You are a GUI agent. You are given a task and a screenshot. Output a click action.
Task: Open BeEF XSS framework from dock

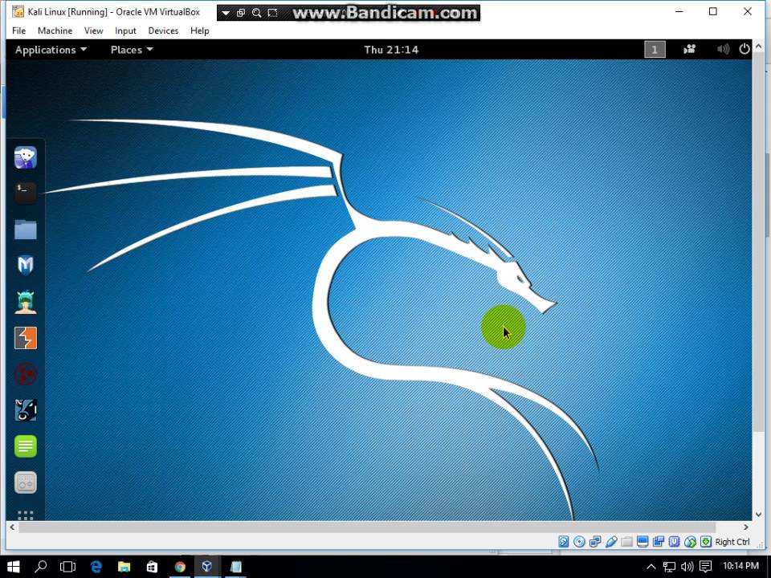point(26,410)
